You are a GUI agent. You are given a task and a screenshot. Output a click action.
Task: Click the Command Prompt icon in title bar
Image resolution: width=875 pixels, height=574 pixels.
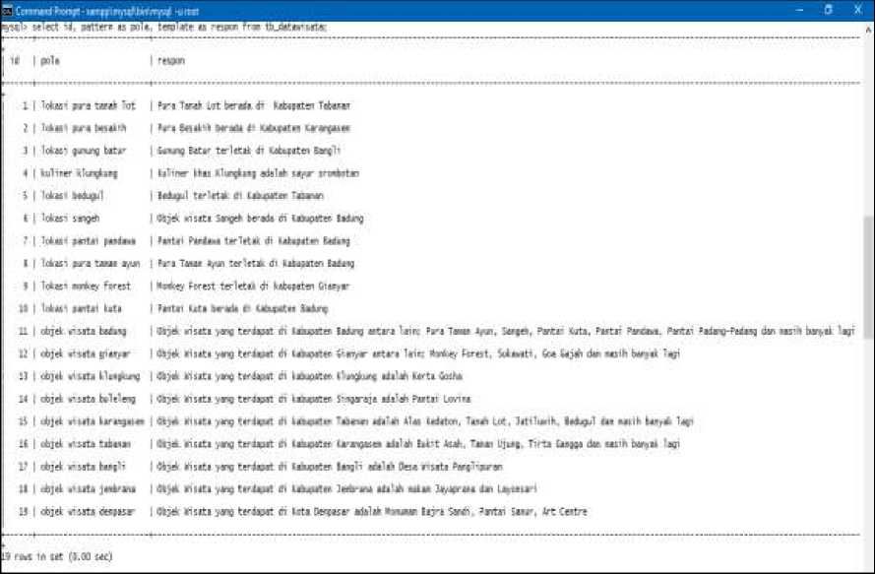pos(7,10)
